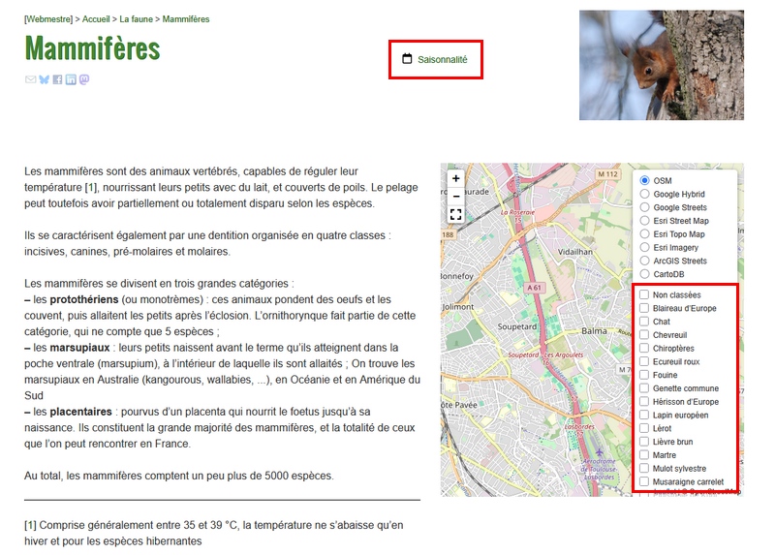The height and width of the screenshot is (555, 775).
Task: Switch map to fullscreen view
Action: [455, 214]
